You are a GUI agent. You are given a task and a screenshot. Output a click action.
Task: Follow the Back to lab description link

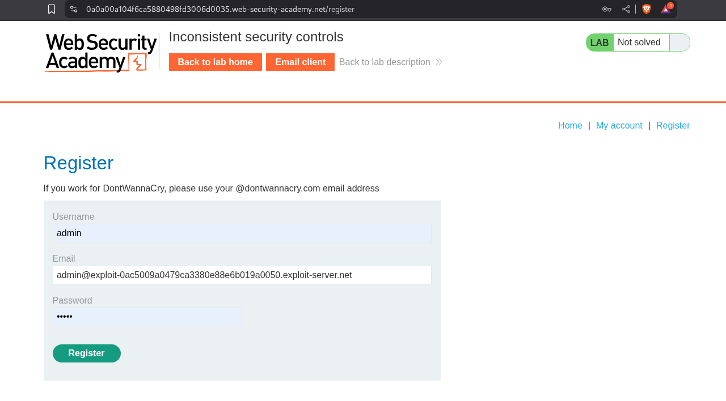385,62
